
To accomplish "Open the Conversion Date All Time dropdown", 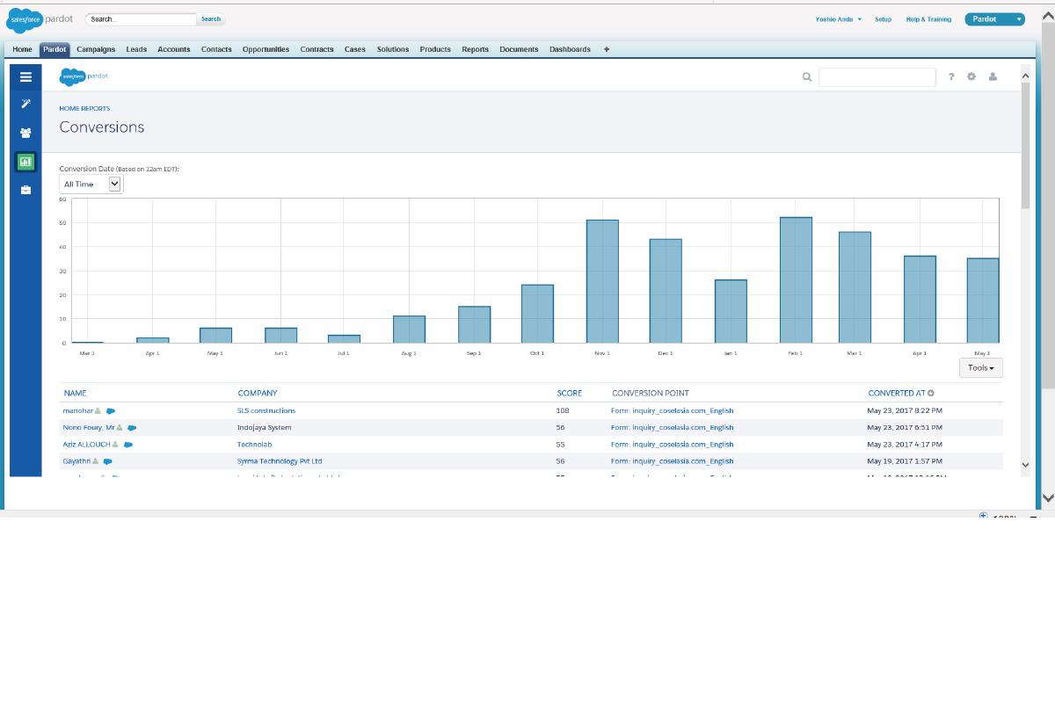I will click(x=91, y=184).
